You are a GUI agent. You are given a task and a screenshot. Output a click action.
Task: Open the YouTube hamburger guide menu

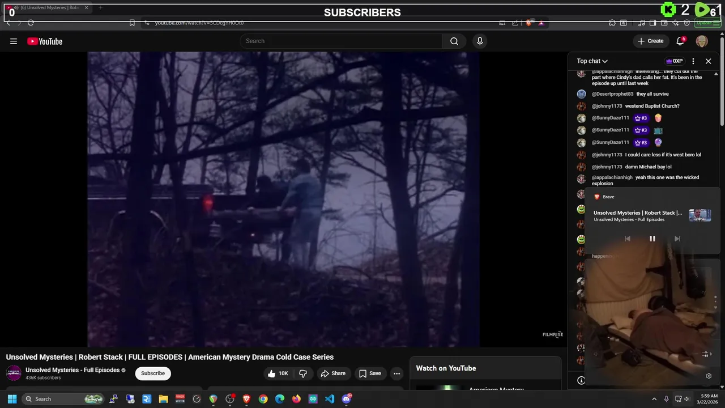(14, 41)
